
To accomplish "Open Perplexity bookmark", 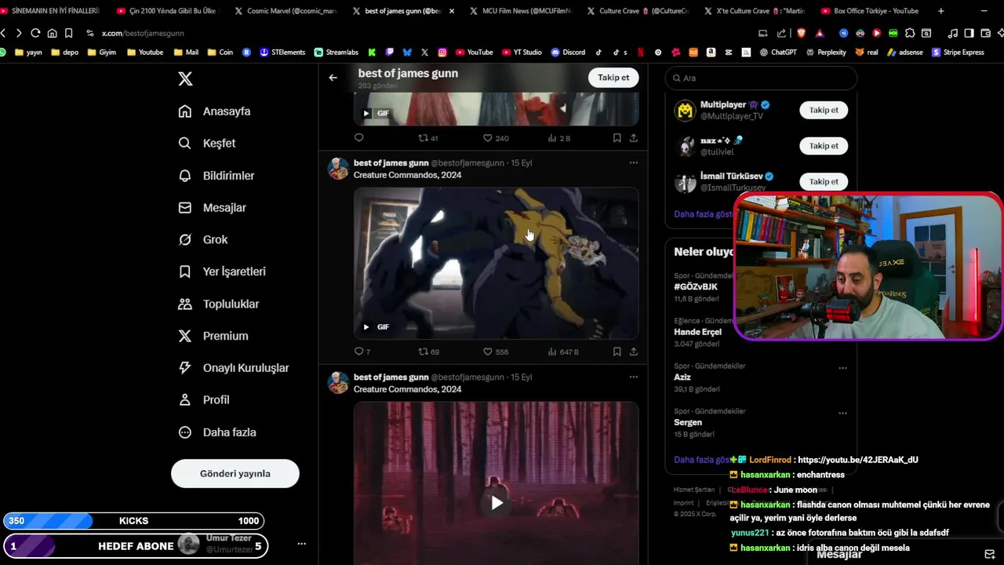I will pos(826,53).
